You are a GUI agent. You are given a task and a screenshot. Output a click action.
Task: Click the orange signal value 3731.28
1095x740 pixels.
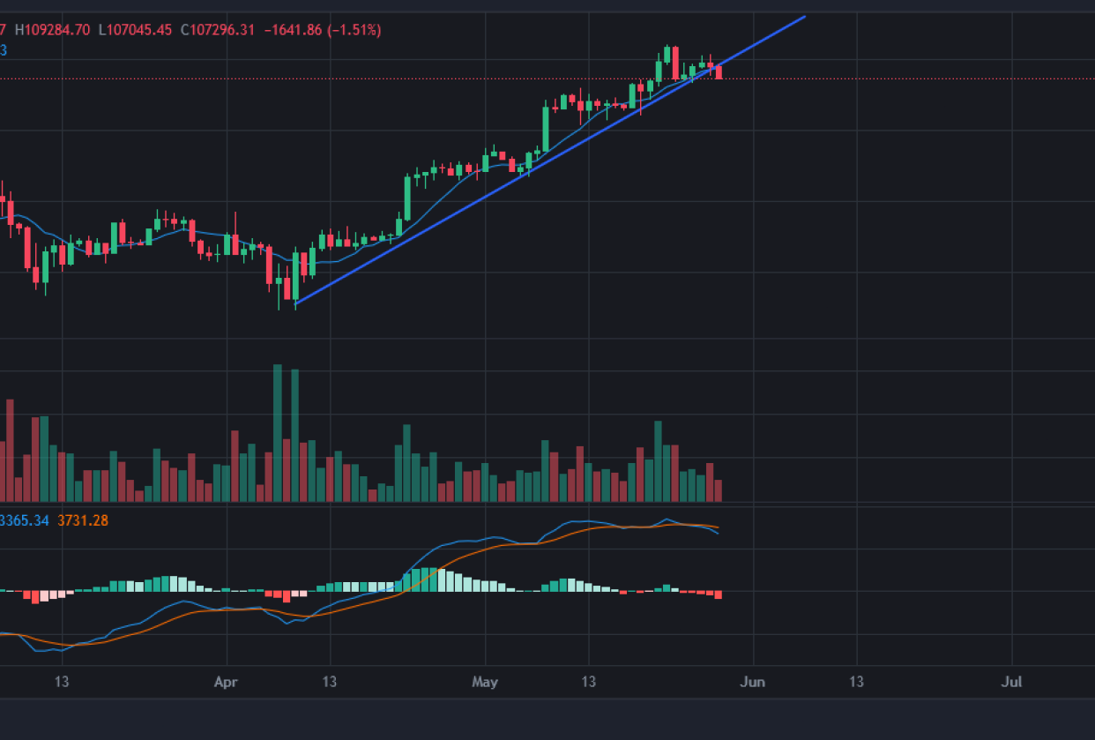(x=83, y=520)
